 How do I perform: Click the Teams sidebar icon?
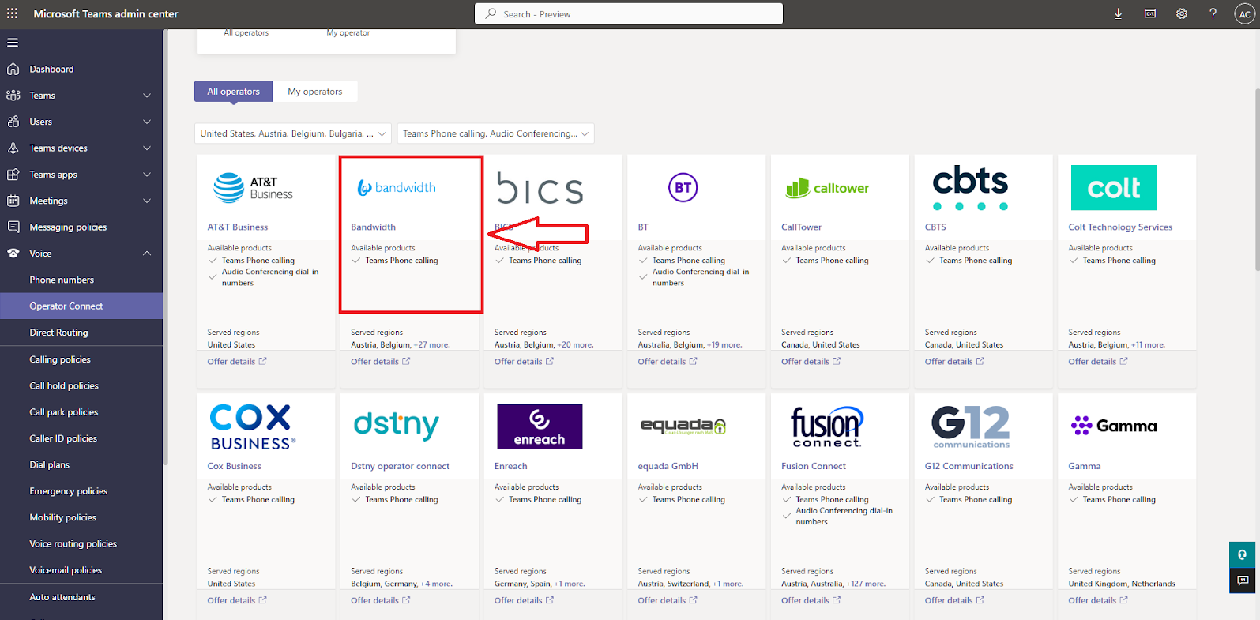(13, 96)
